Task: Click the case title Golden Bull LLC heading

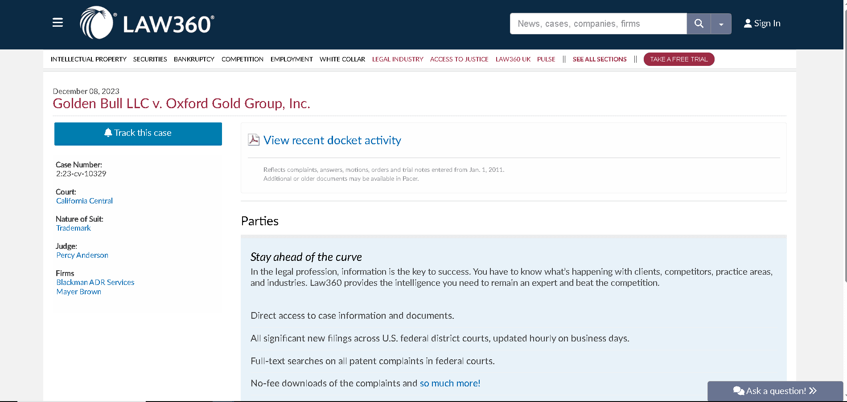Action: click(181, 103)
